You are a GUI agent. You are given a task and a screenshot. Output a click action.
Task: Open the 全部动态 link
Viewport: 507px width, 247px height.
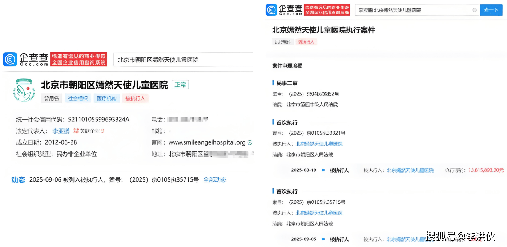[215, 180]
